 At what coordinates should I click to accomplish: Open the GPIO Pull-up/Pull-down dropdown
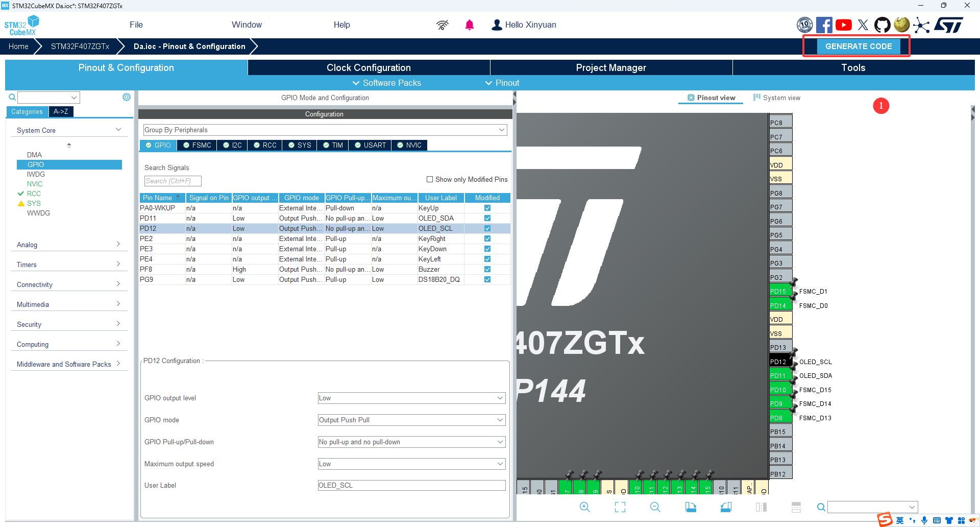tap(411, 442)
